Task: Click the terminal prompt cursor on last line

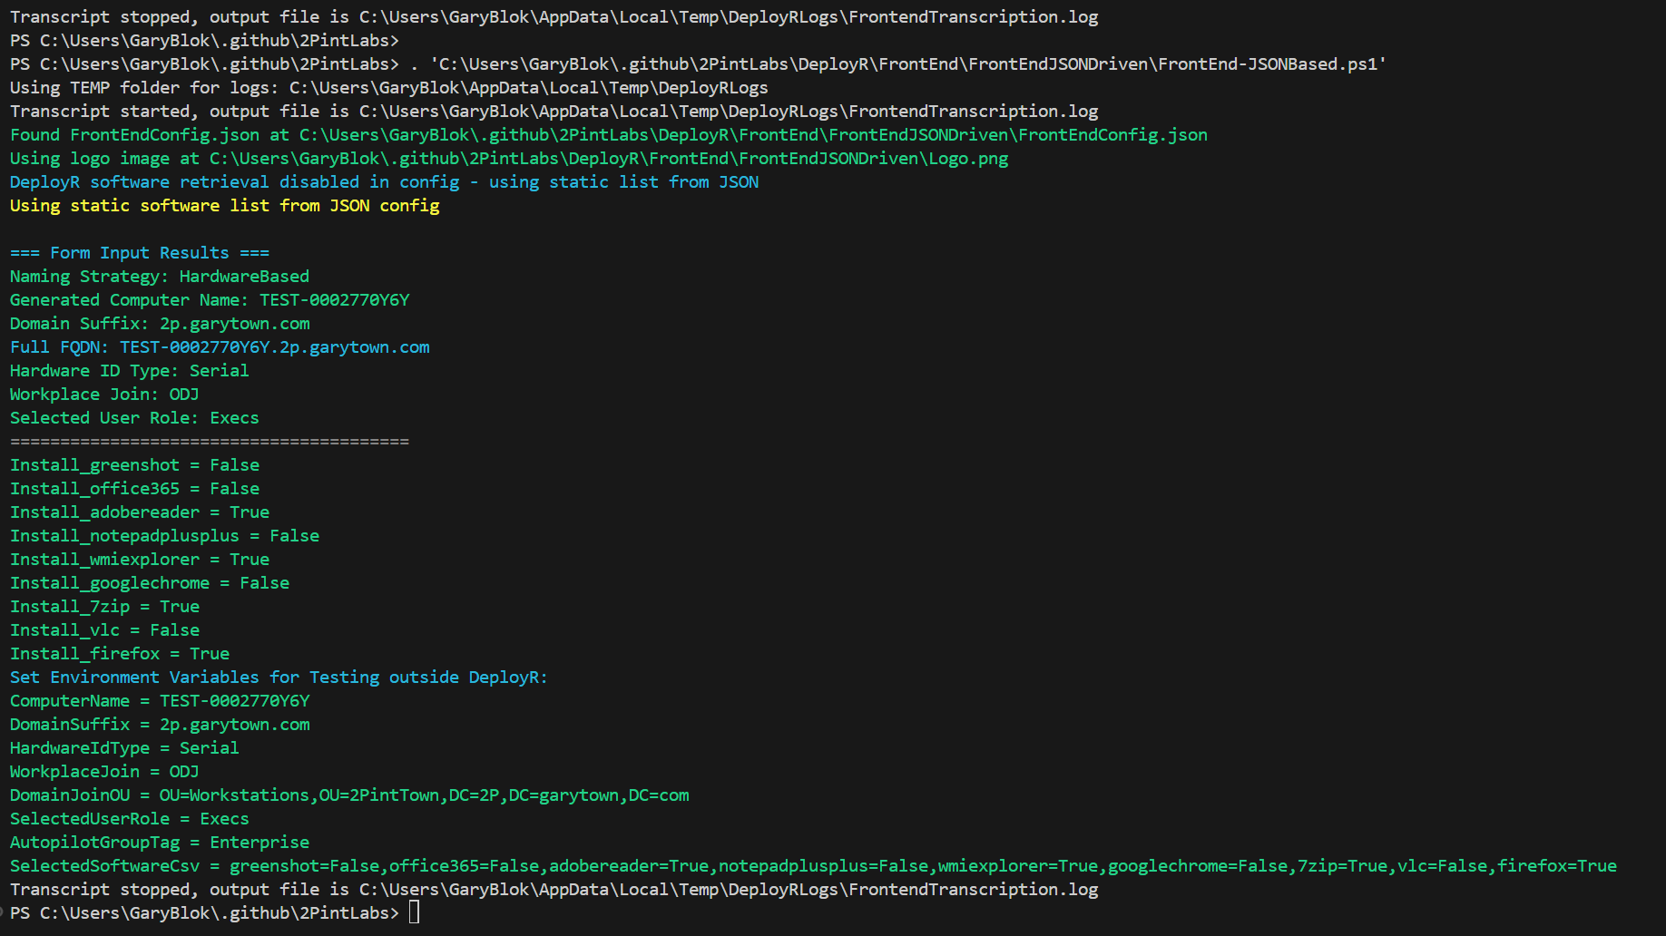Action: pyautogui.click(x=414, y=912)
